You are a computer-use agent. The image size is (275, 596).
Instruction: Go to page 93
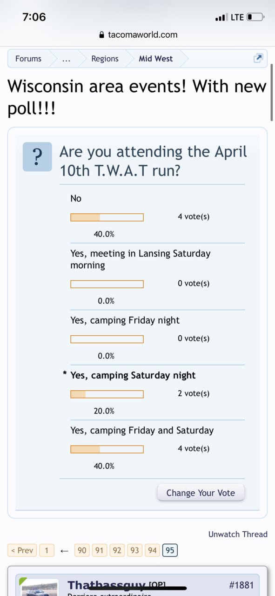(x=134, y=550)
